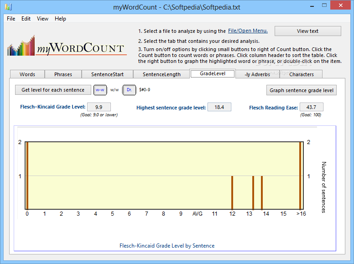The image size is (354, 264).
Task: Click Graph sentence grade level button
Action: (302, 90)
